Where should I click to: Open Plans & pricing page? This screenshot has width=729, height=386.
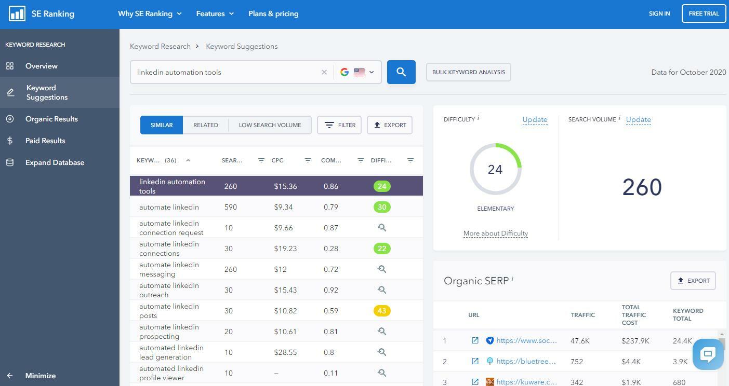273,13
